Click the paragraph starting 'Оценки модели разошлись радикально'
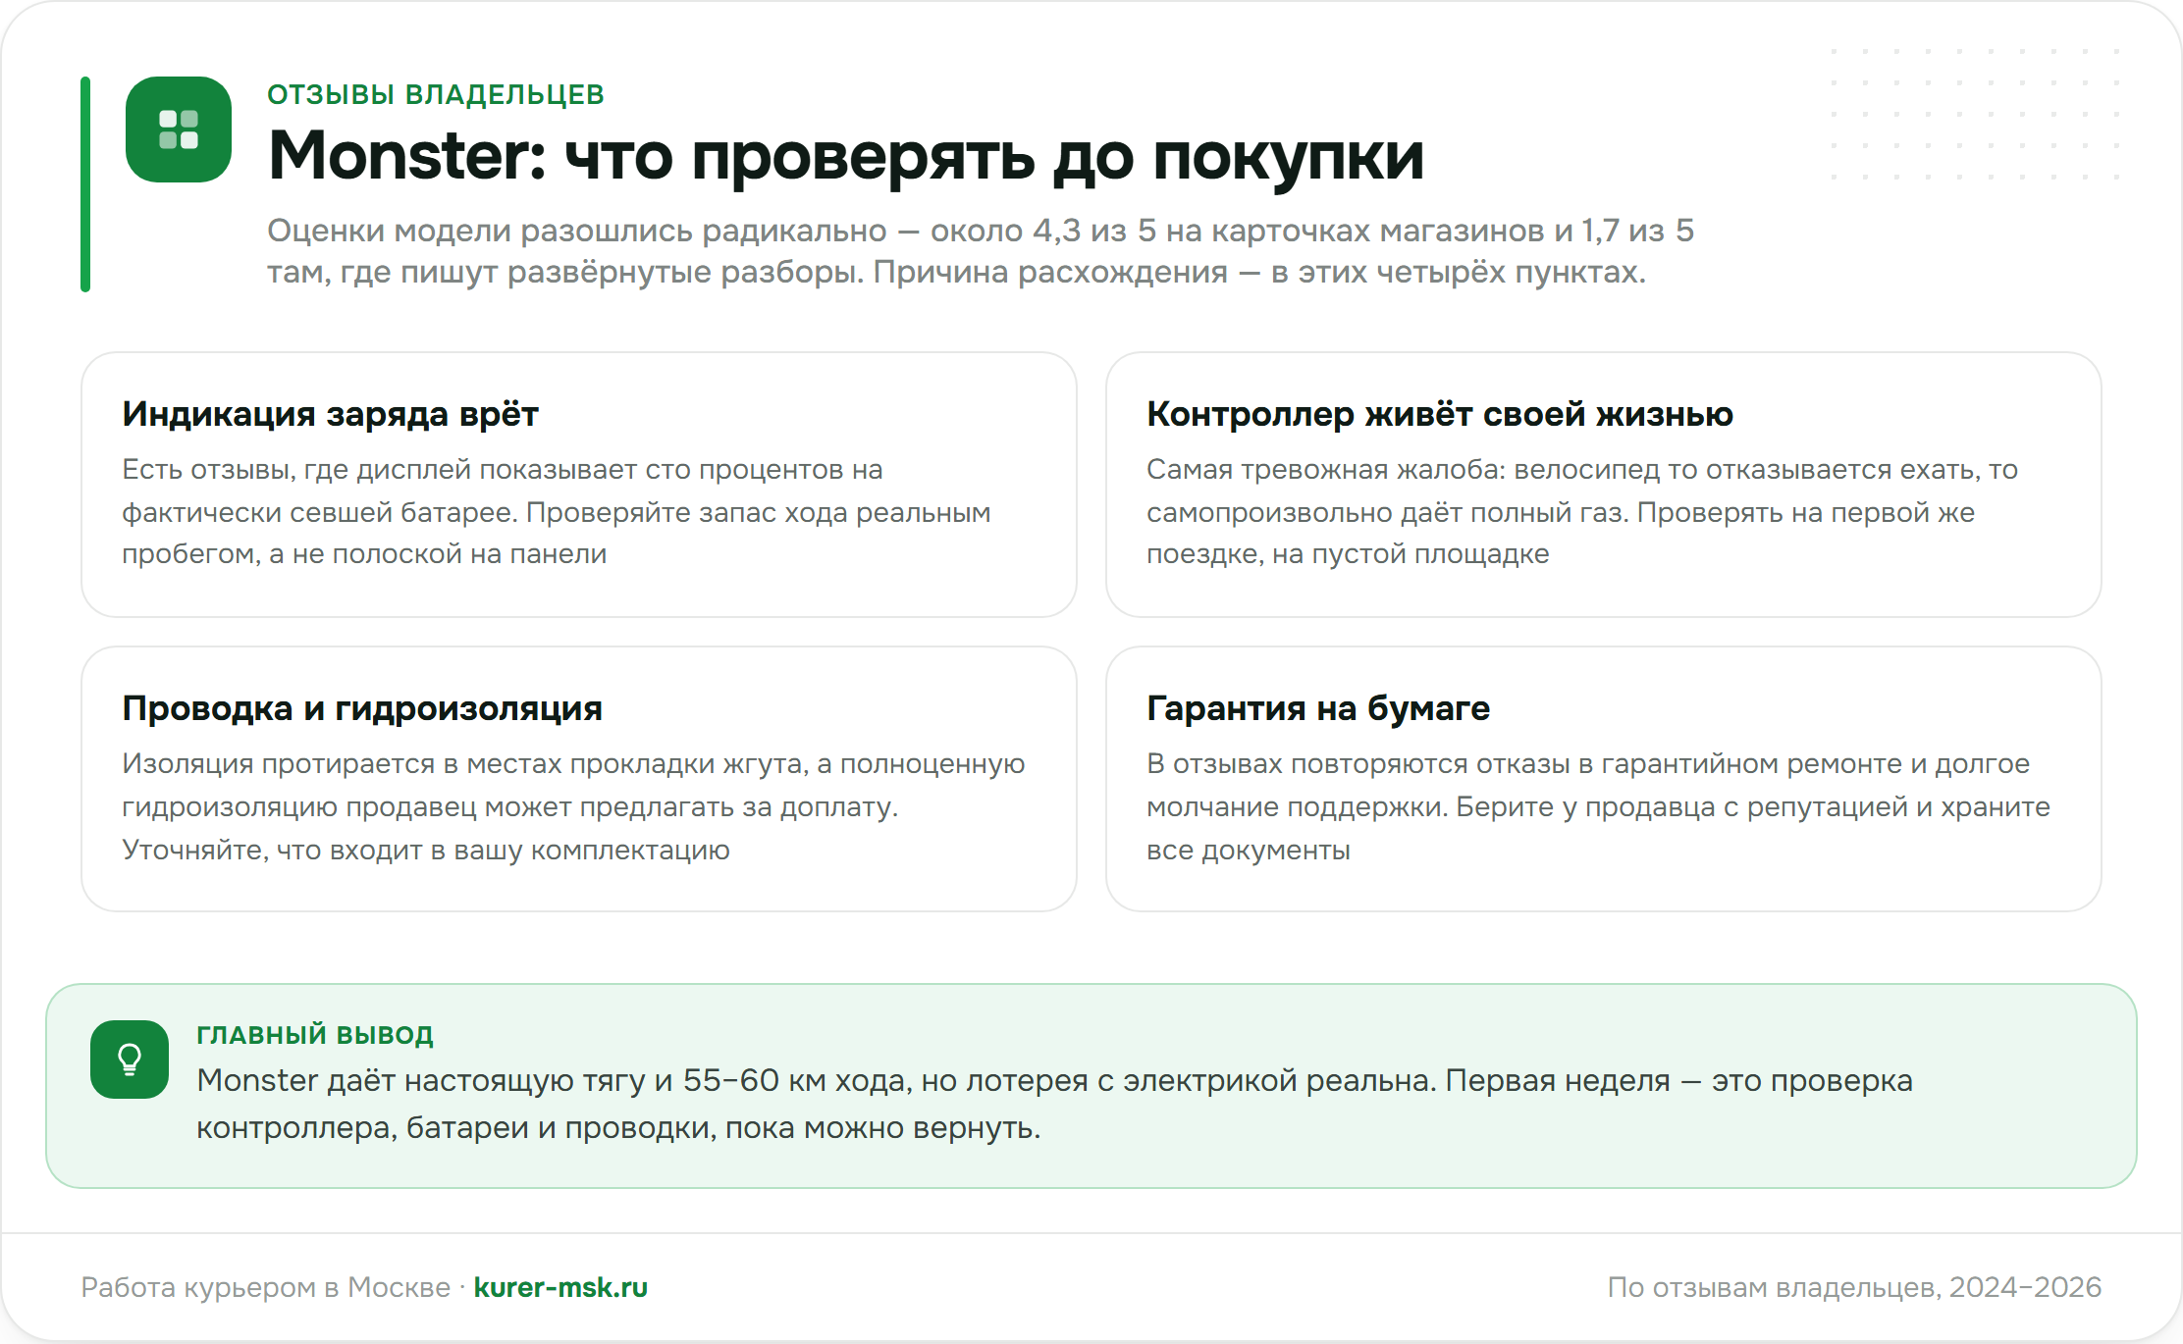This screenshot has width=2183, height=1344. 981,251
